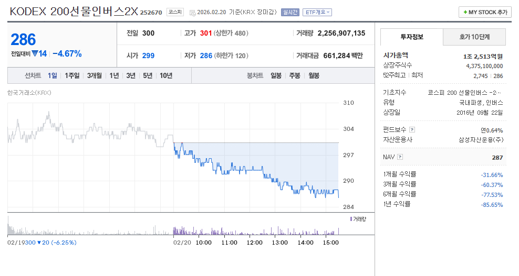519x276 pixels.
Task: Click the 코스피 market badge
Action: pos(175,12)
